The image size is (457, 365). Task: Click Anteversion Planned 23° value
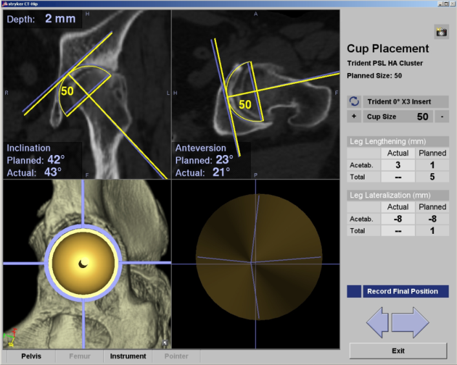click(x=224, y=160)
